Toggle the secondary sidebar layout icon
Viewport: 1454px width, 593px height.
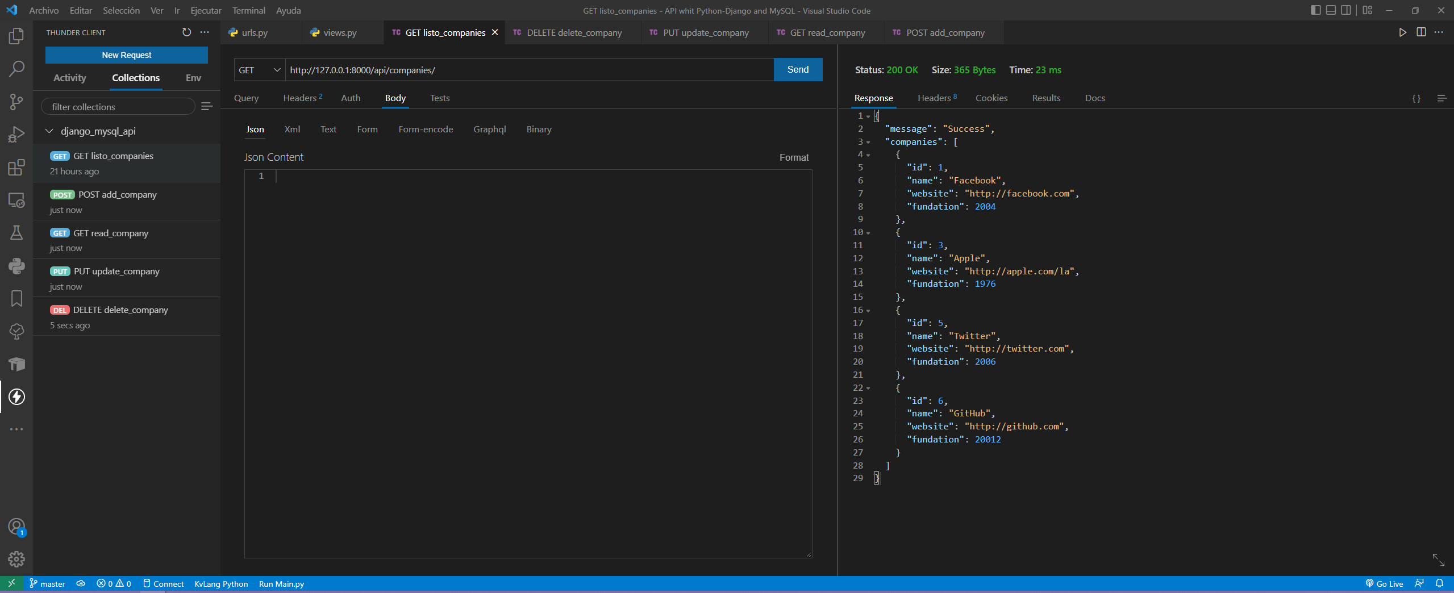[1346, 10]
